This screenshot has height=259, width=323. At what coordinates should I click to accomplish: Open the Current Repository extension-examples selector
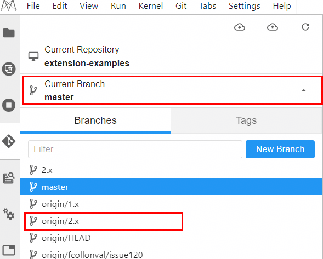click(172, 56)
